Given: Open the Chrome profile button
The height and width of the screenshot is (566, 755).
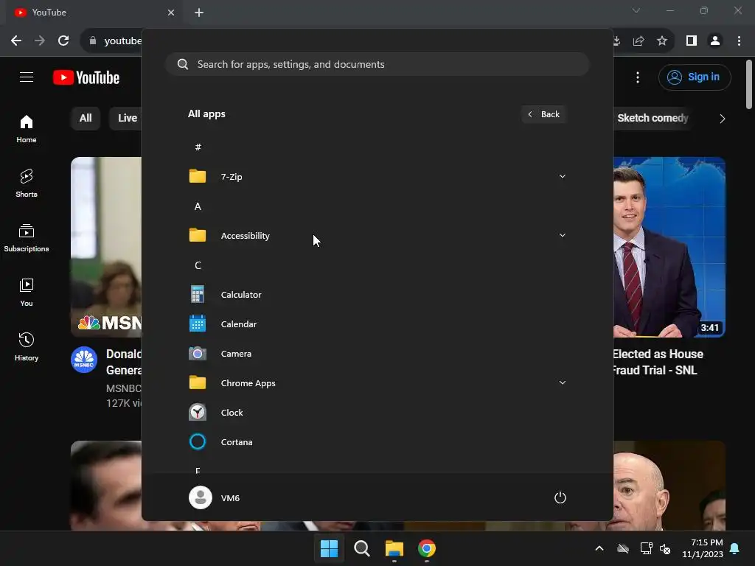Looking at the screenshot, I should pos(715,41).
